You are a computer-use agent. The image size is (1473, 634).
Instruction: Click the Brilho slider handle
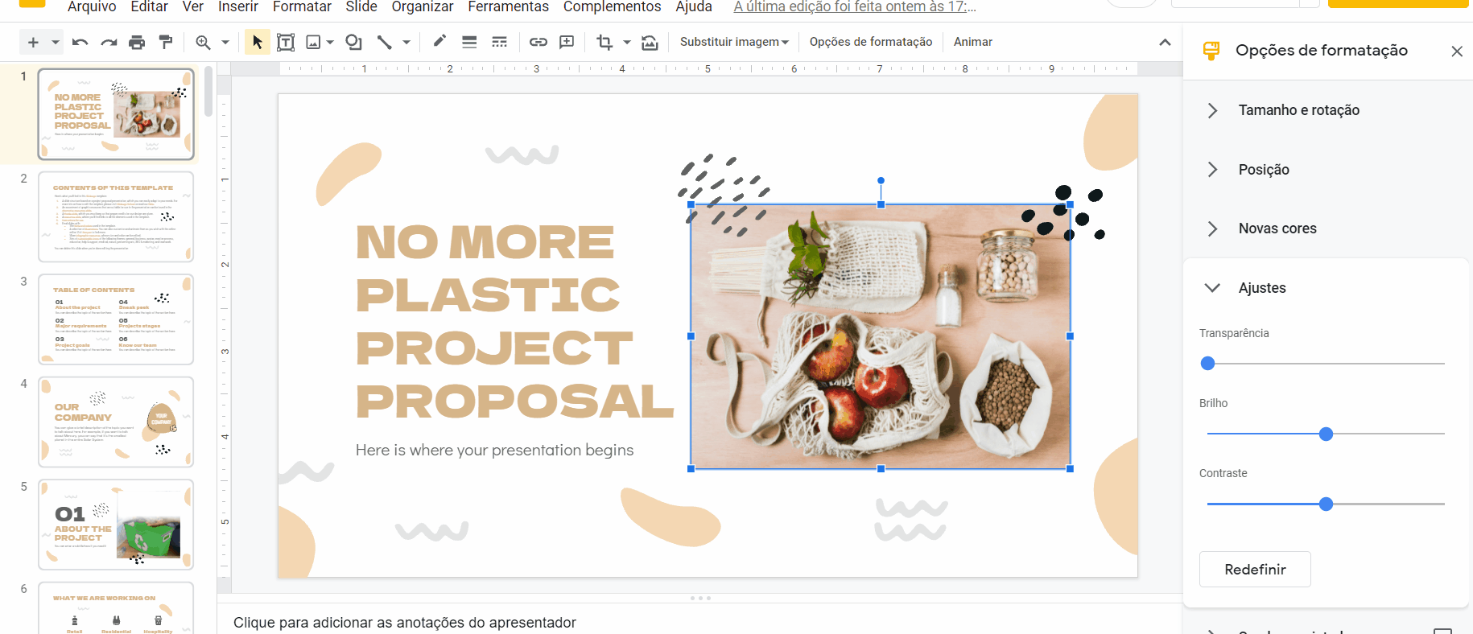[1327, 434]
